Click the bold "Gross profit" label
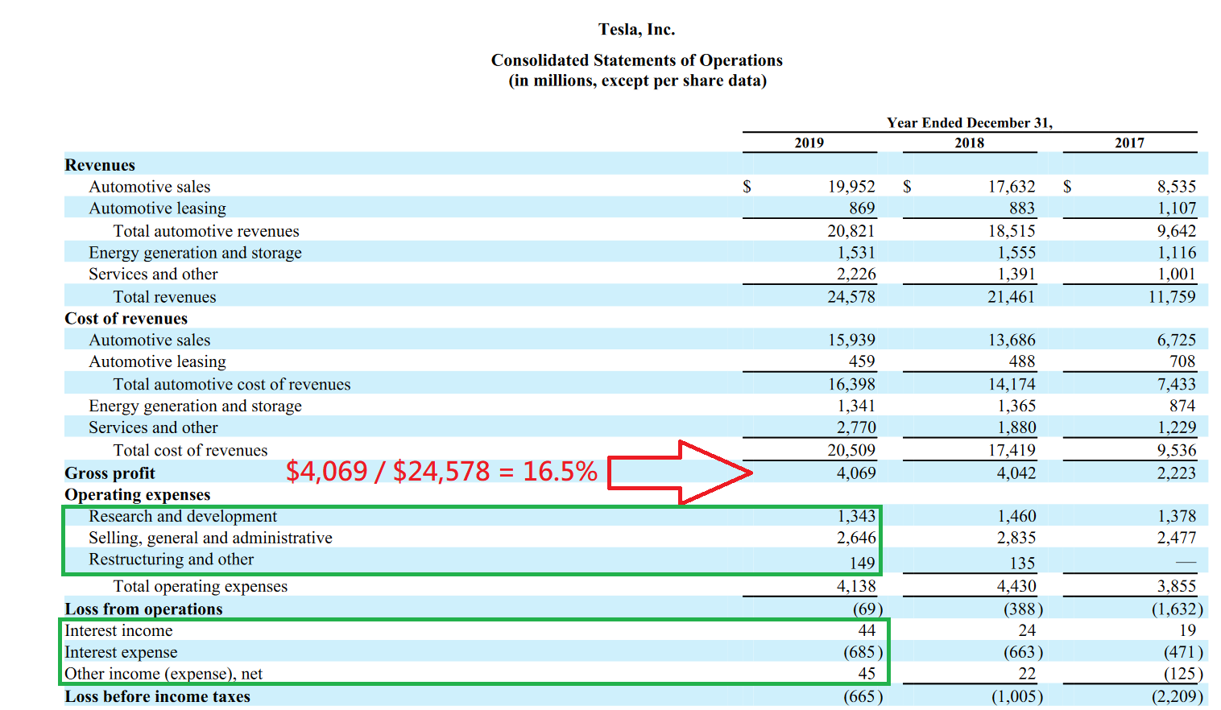The image size is (1221, 710). coord(110,473)
